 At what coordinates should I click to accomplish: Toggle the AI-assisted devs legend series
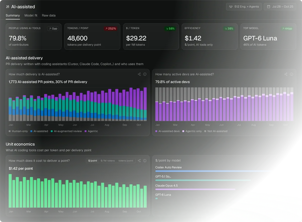(x=167, y=131)
